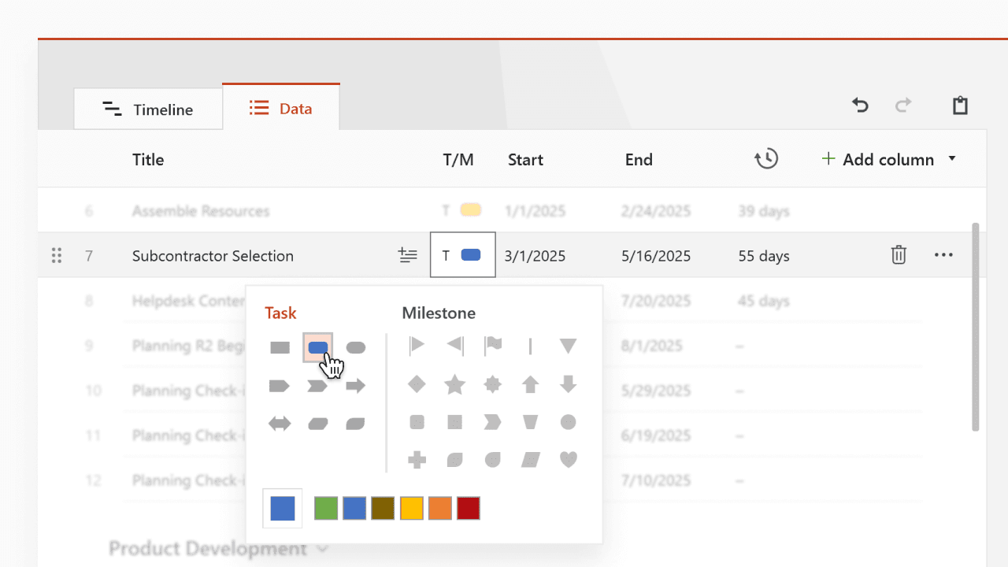The height and width of the screenshot is (567, 1008).
Task: Open the Add column dropdown arrow
Action: (951, 159)
